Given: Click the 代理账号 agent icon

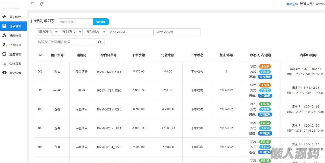Looking at the screenshot, I should coord(4,45).
